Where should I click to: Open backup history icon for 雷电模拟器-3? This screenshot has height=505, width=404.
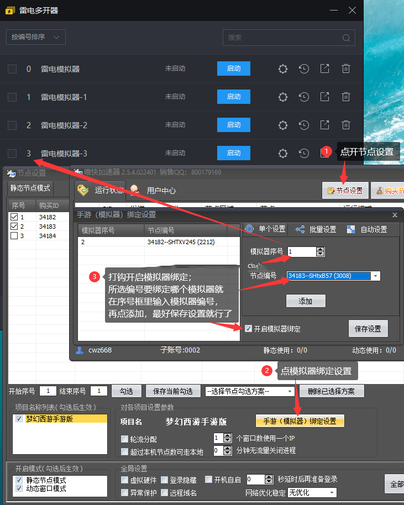[x=304, y=153]
